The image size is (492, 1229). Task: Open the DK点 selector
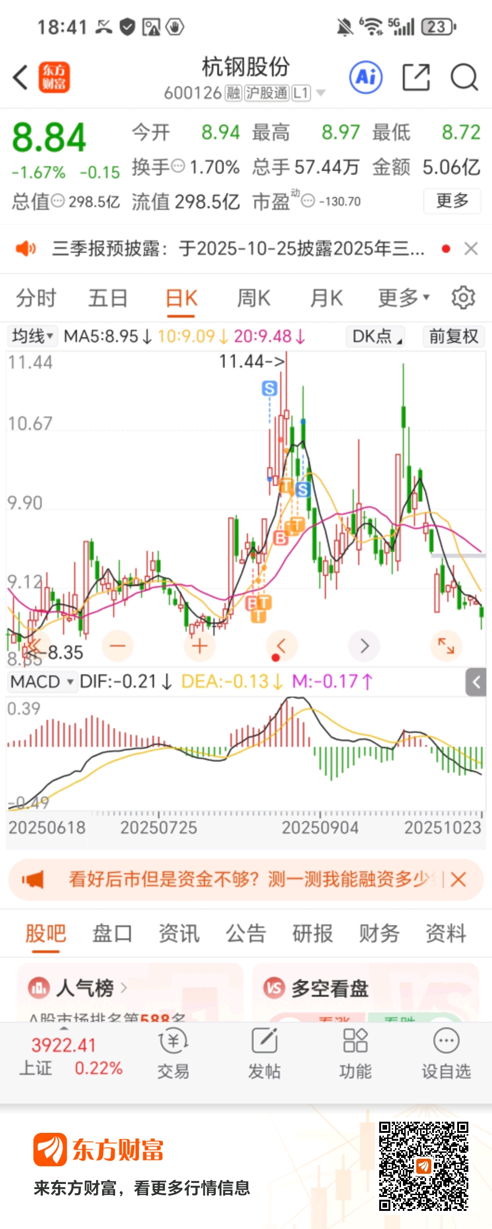coord(375,336)
